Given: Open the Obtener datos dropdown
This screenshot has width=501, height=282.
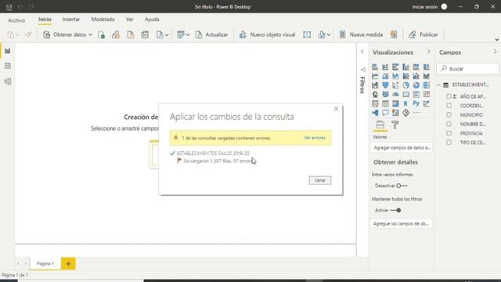Looking at the screenshot, I should tap(67, 34).
